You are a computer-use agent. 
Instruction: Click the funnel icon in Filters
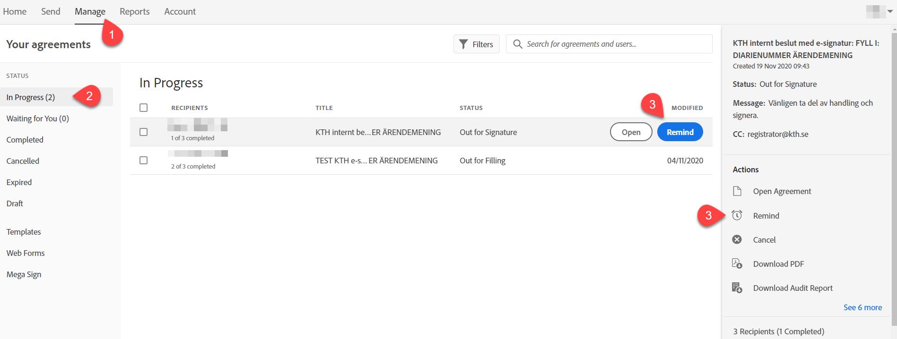pyautogui.click(x=463, y=44)
